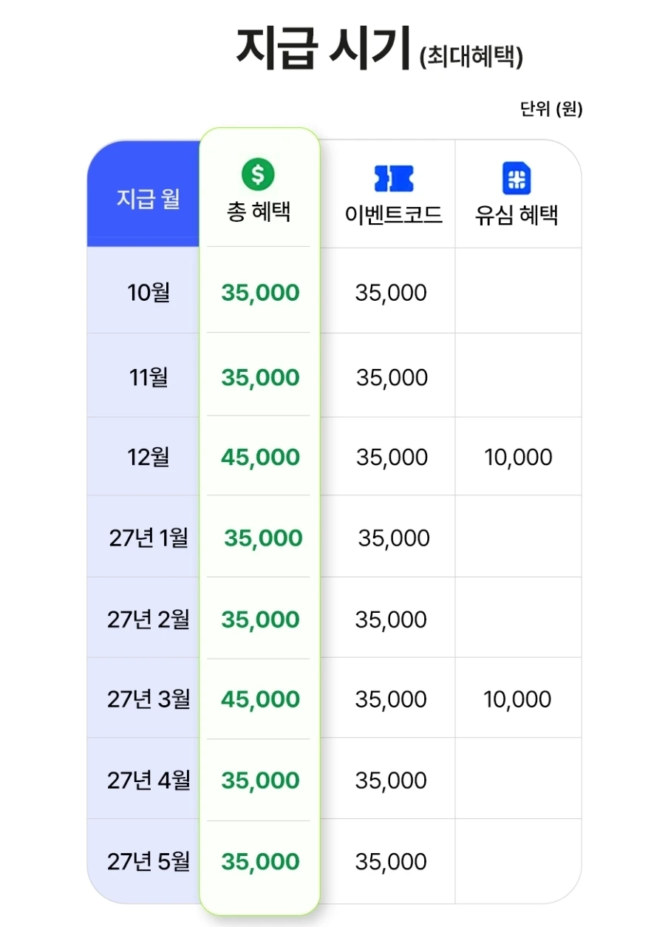Click the blue SIM card icon

pos(517,178)
